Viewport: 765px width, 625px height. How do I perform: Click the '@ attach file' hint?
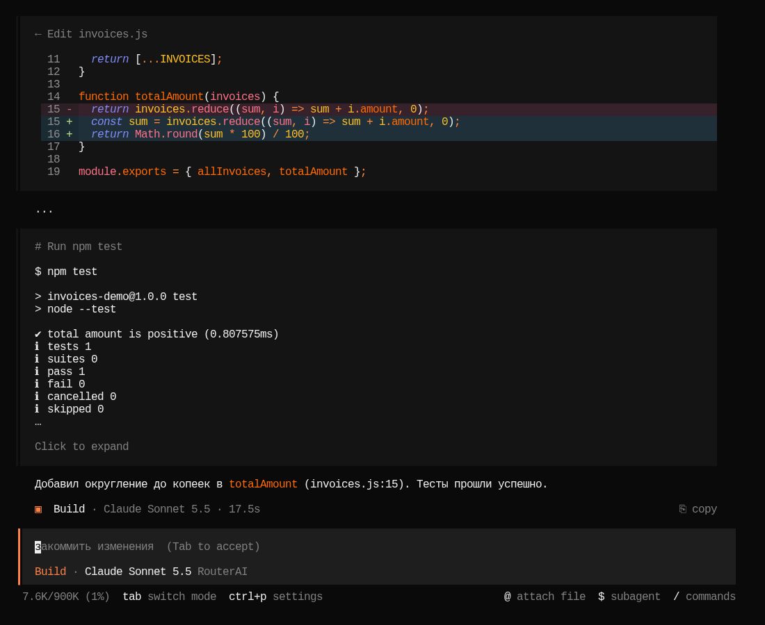[545, 597]
